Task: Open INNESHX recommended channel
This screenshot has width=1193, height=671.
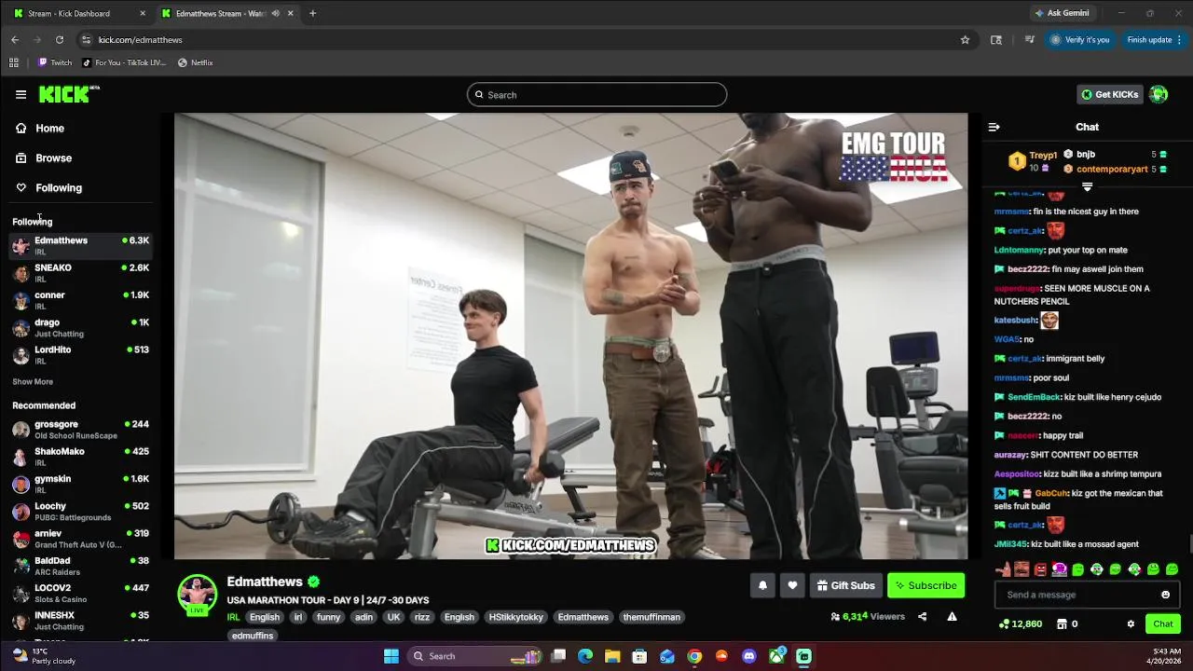Action: 80,620
